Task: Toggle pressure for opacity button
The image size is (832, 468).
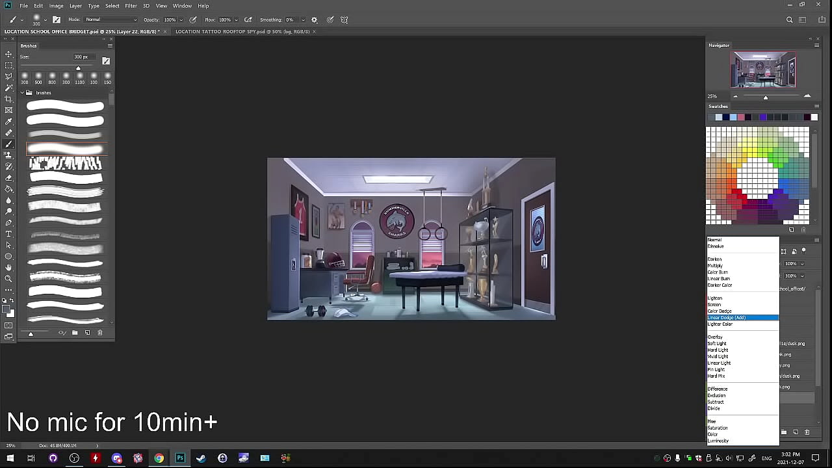Action: [x=193, y=20]
